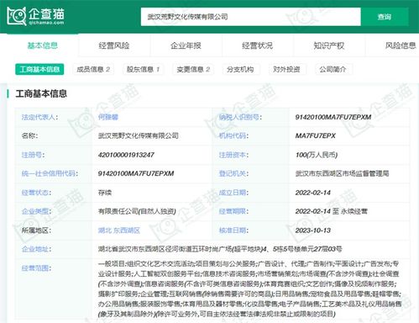Image resolution: width=419 pixels, height=323 pixels.
Task: Click the business term ending 永续经营
Action: (x=354, y=211)
